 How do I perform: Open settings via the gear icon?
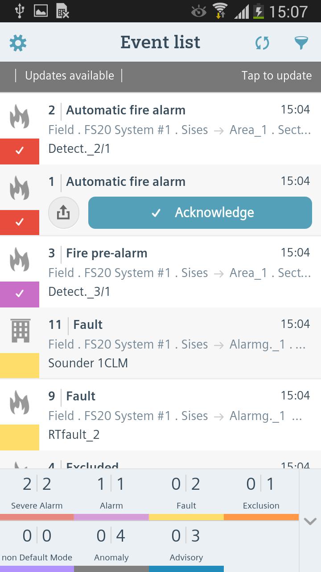pyautogui.click(x=18, y=43)
